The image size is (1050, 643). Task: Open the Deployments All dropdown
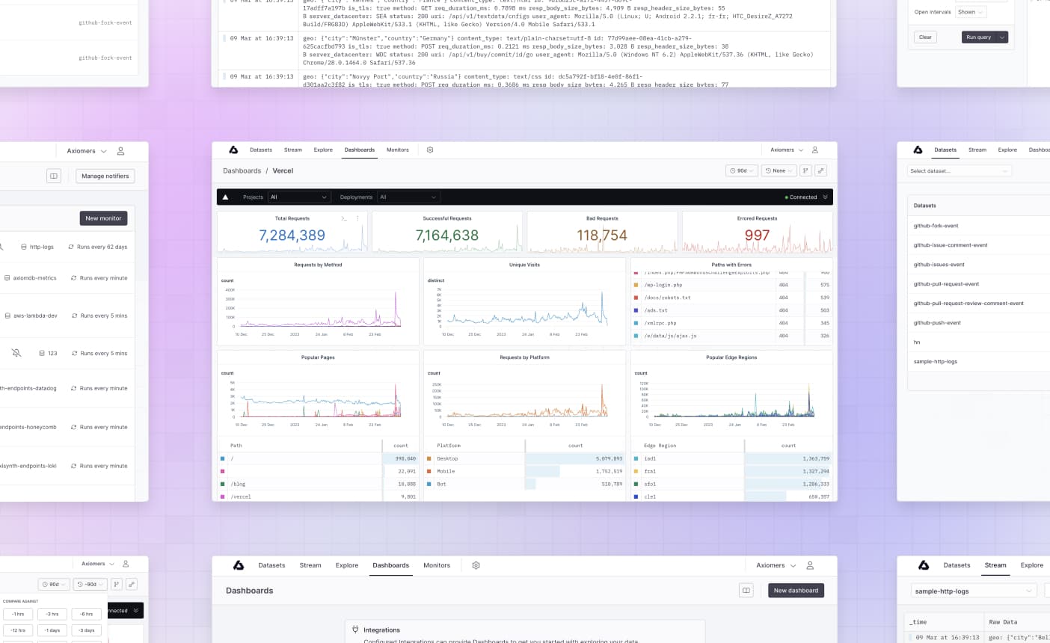point(408,197)
